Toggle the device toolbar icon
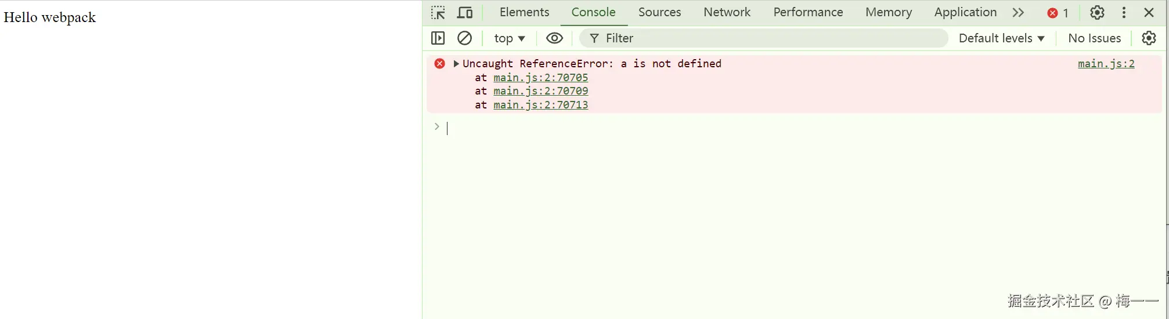 (465, 13)
